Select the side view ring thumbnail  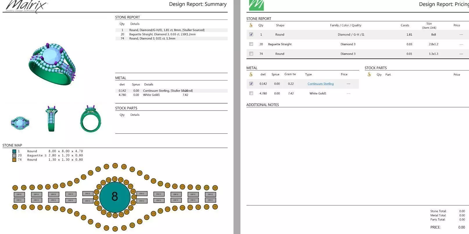point(51,119)
